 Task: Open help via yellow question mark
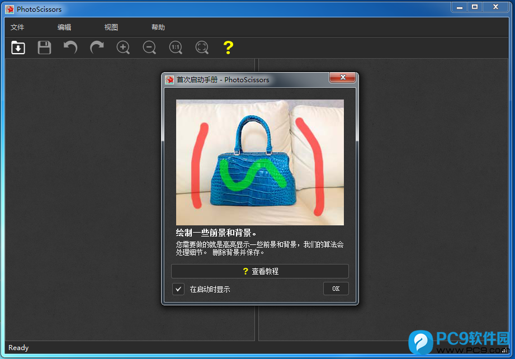pyautogui.click(x=228, y=48)
